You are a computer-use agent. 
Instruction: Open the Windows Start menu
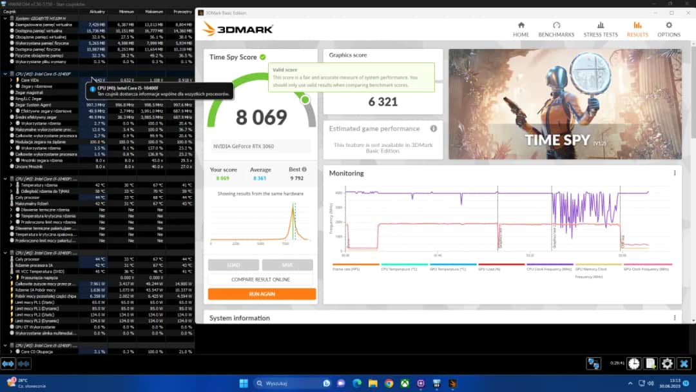[x=242, y=383]
